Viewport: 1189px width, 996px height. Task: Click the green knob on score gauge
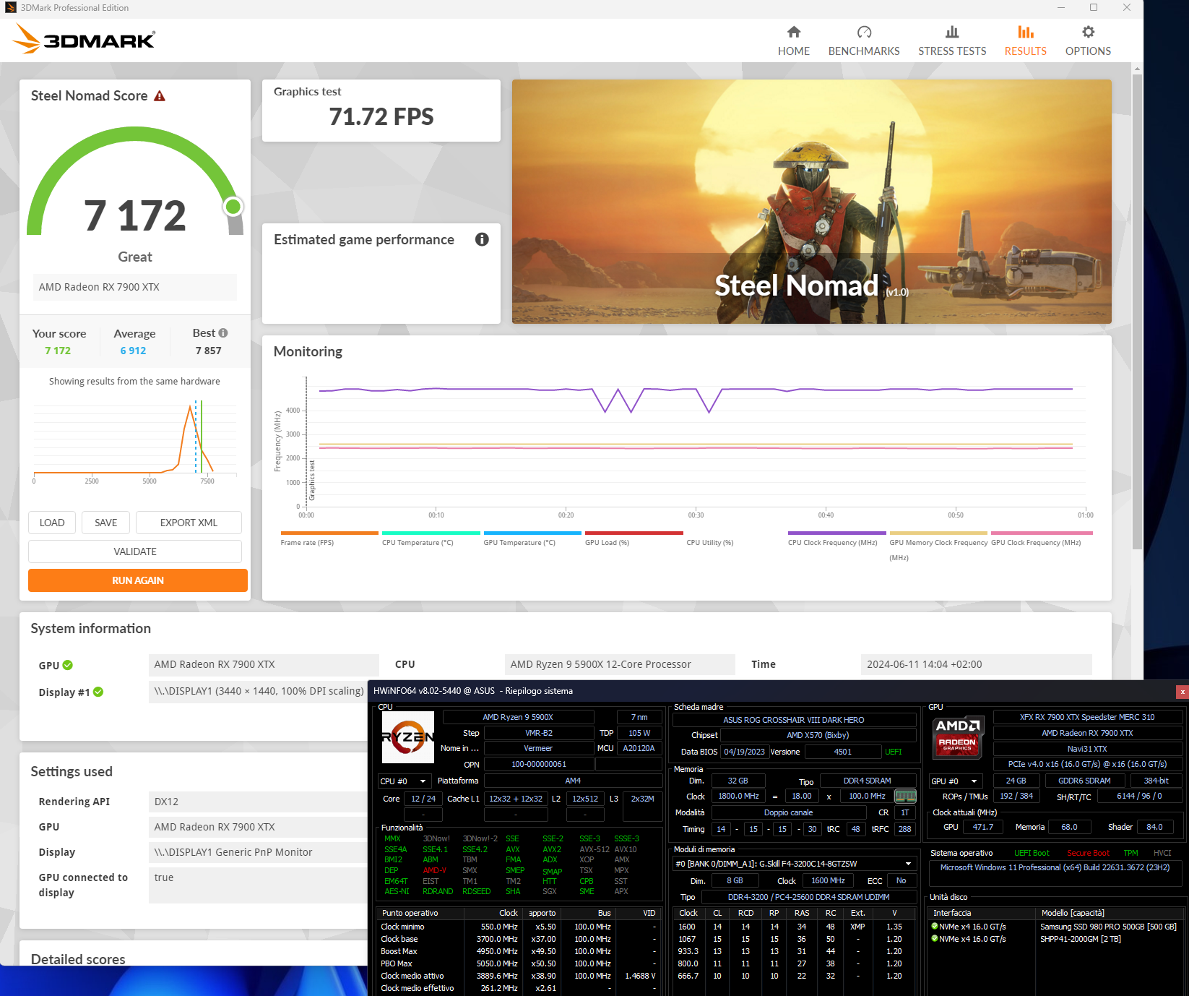(x=233, y=207)
